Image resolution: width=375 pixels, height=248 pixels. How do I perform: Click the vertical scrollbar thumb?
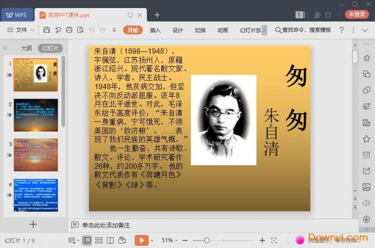coord(355,57)
